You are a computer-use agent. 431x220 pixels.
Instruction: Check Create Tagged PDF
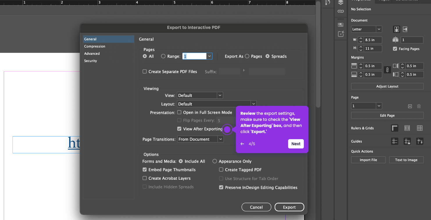tap(221, 170)
